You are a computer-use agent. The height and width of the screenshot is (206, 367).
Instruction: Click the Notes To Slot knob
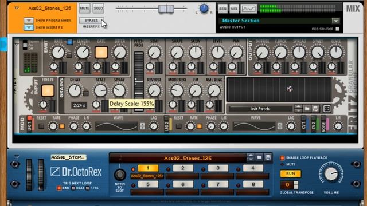(x=120, y=175)
